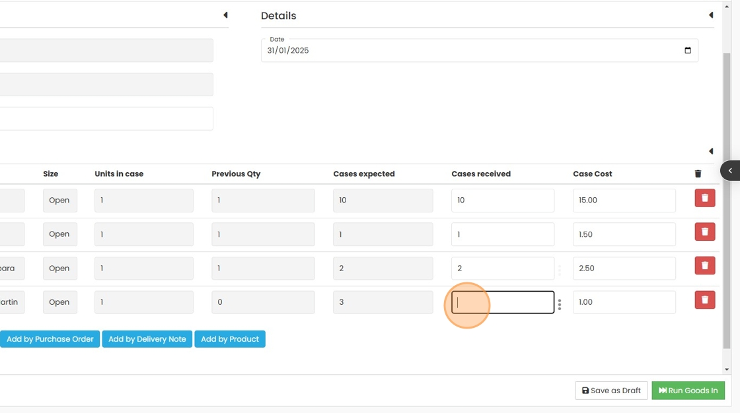Viewport: 740px width, 413px height.
Task: Delete the row with Case Cost 2.50
Action: click(x=704, y=266)
